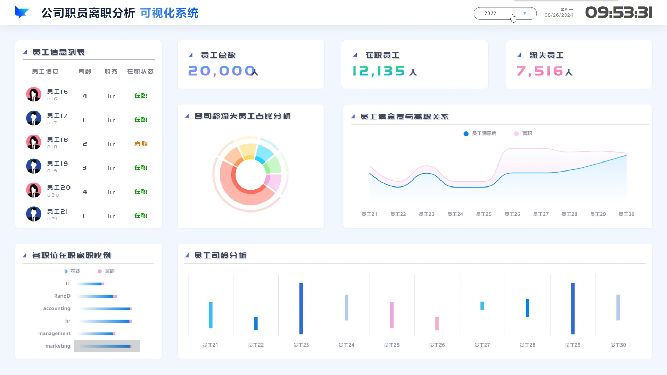Click triangle marker beside 各司龄流失员工占比分析
The image size is (667, 375).
(x=187, y=116)
